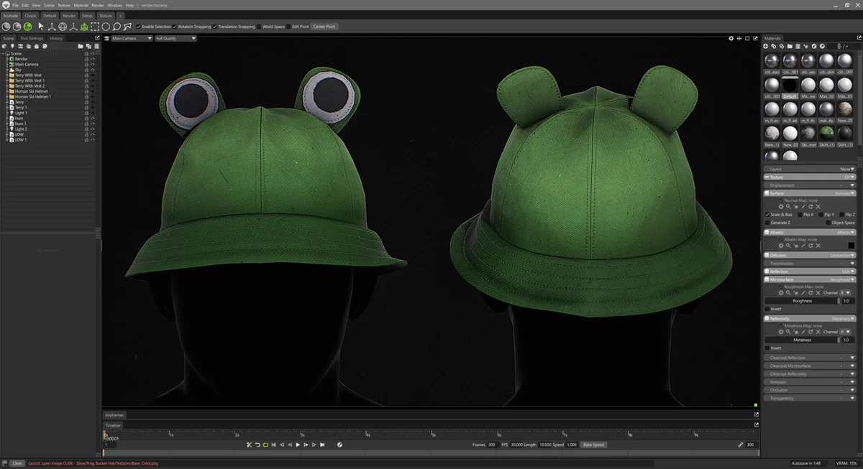Select the circular marquee selection tool
Screen dimensions: 863x469
(x=106, y=27)
